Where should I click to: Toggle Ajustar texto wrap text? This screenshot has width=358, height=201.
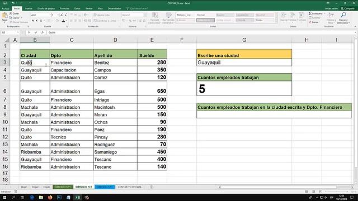pos(102,15)
